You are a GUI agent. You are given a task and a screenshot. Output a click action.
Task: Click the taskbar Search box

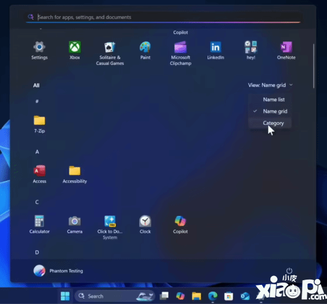pos(115,296)
